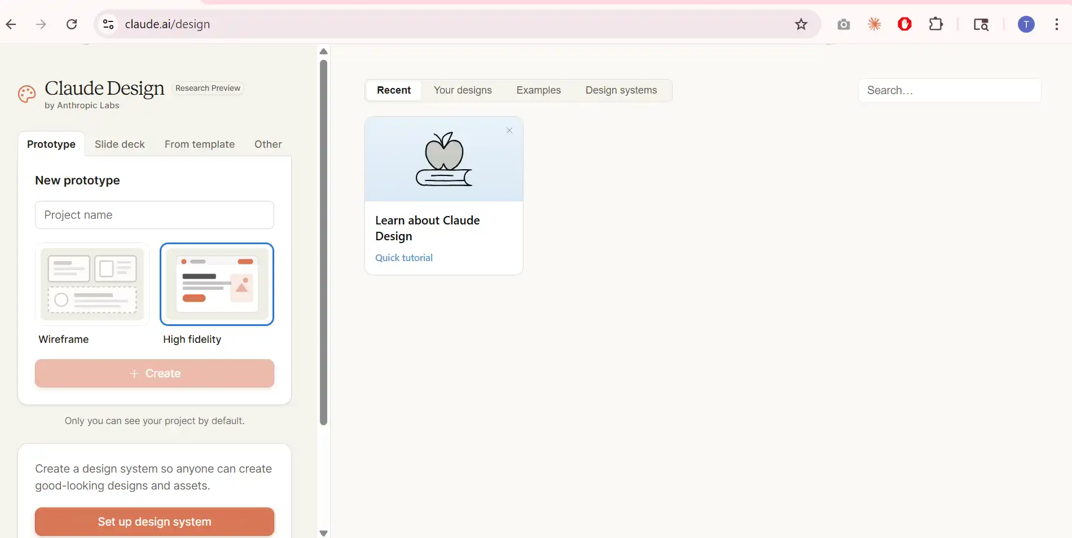Click the Research Preview badge
The height and width of the screenshot is (538, 1072).
click(208, 88)
